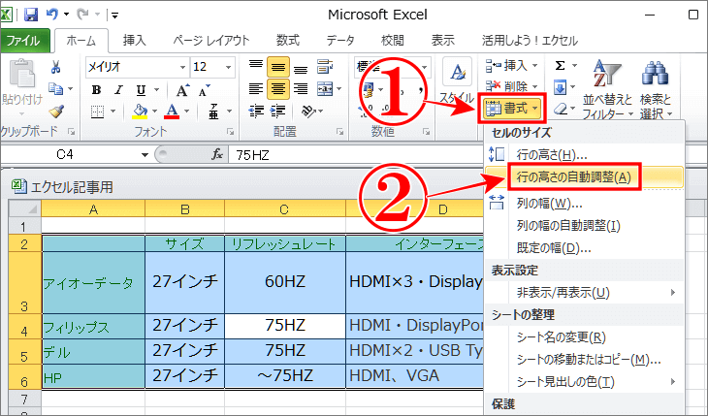Image resolution: width=708 pixels, height=416 pixels.
Task: Select 列の幅の自動調整(I) menu item
Action: 584,225
